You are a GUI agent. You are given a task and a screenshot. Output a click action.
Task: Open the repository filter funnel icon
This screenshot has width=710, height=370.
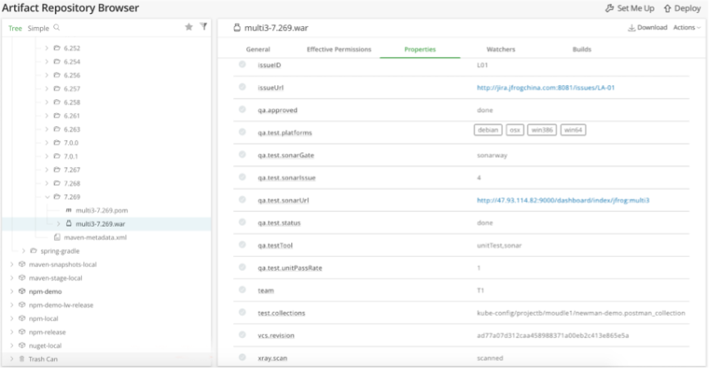click(x=204, y=27)
